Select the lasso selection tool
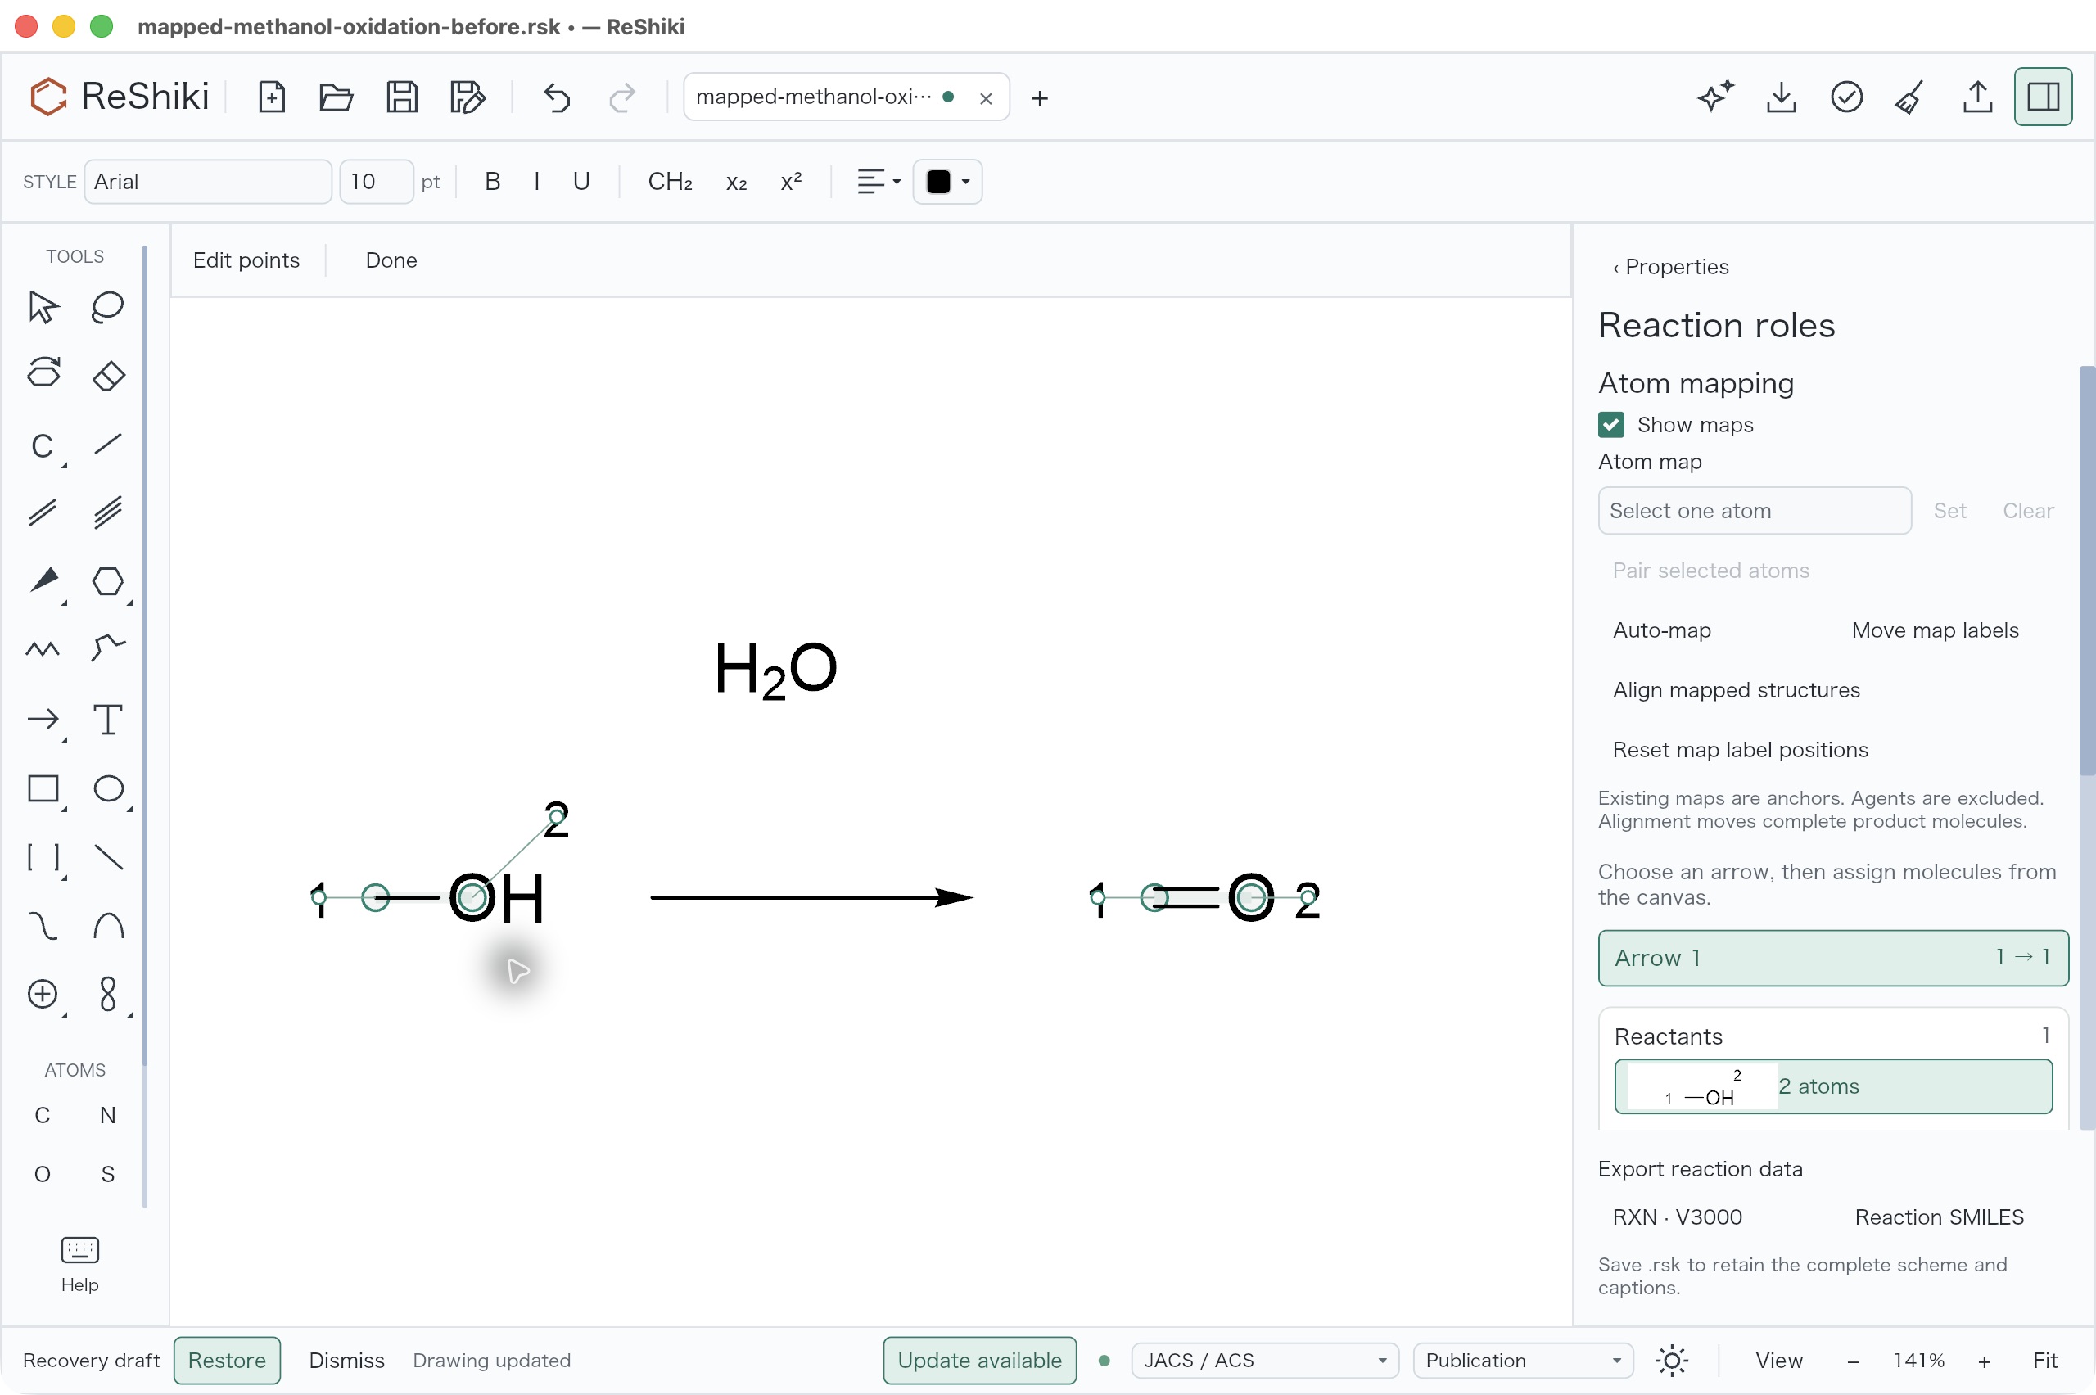This screenshot has height=1395, width=2096. 107,307
